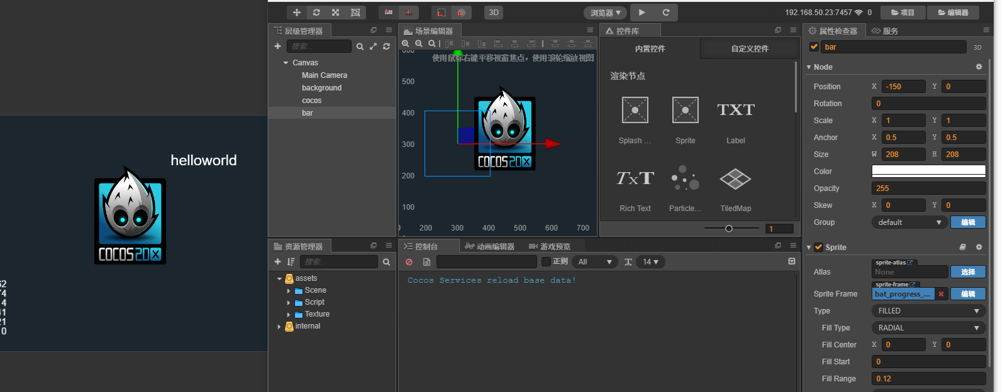Align selected nodes to left
The width and height of the screenshot is (1005, 392).
498,43
